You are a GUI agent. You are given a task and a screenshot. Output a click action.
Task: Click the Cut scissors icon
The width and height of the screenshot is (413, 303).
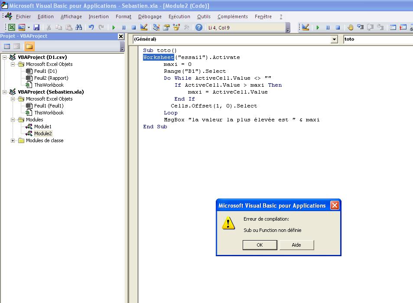[49, 27]
